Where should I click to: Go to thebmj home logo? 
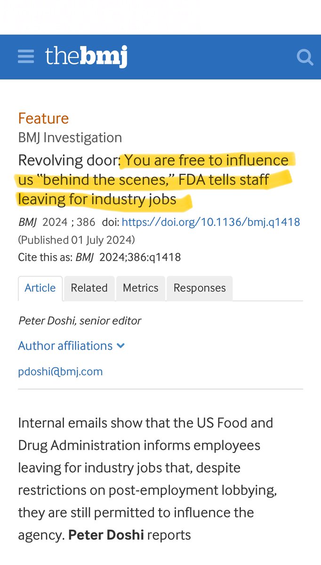pyautogui.click(x=86, y=57)
